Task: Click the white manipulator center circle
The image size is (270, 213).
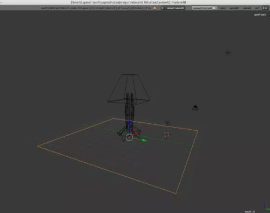Action: (x=129, y=137)
